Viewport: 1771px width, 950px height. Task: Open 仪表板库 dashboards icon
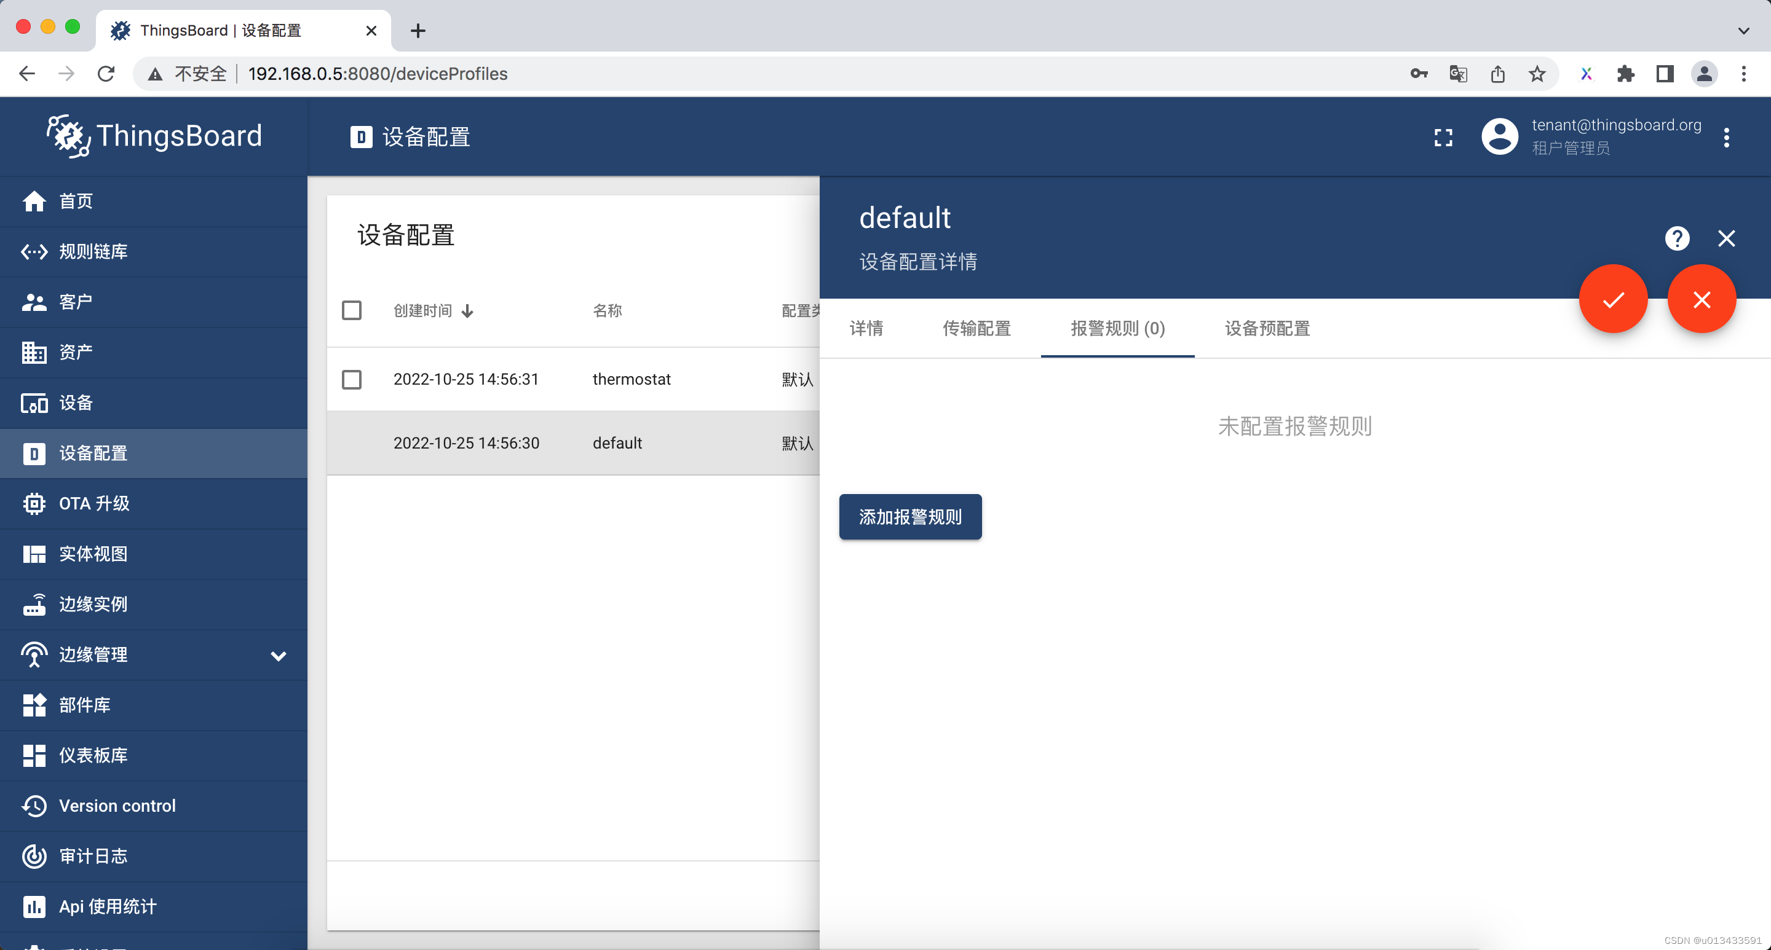[34, 756]
